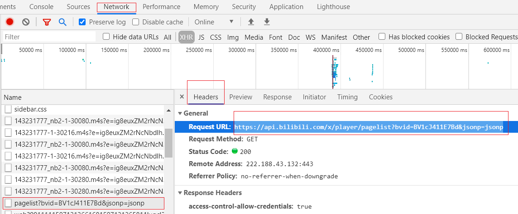Viewport: 518px width, 214px height.
Task: Collapse the Response Headers section
Action: [x=180, y=193]
